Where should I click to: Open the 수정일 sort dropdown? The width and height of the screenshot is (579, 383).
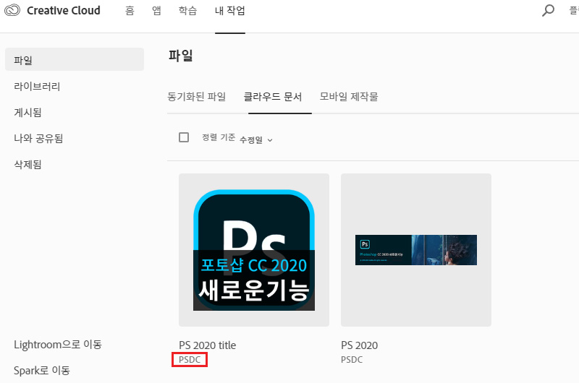256,139
